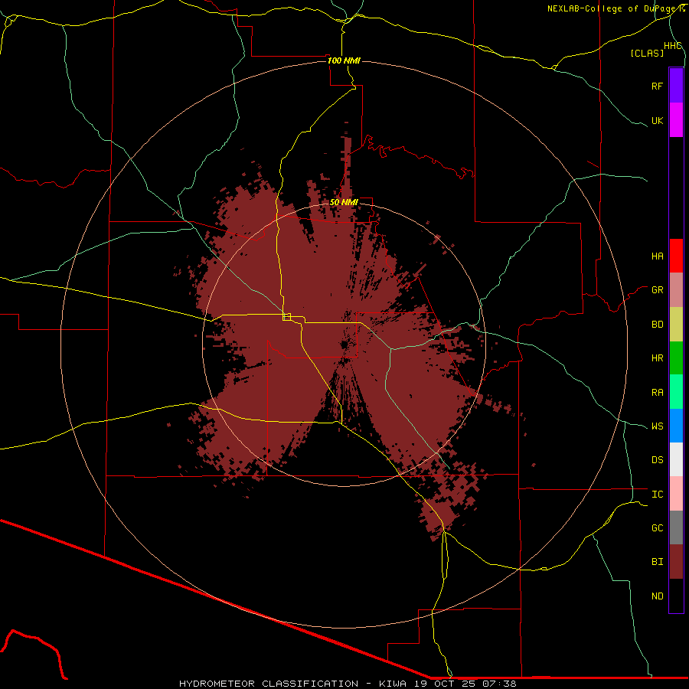
Task: Click the [CLAS] units label
Action: click(x=647, y=53)
